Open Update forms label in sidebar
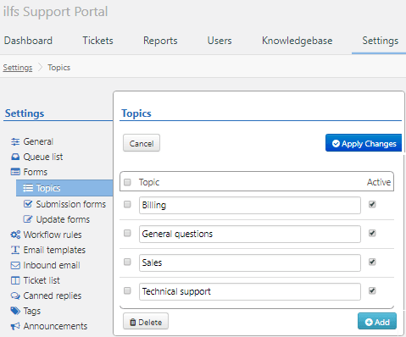The height and width of the screenshot is (337, 406). (x=63, y=219)
